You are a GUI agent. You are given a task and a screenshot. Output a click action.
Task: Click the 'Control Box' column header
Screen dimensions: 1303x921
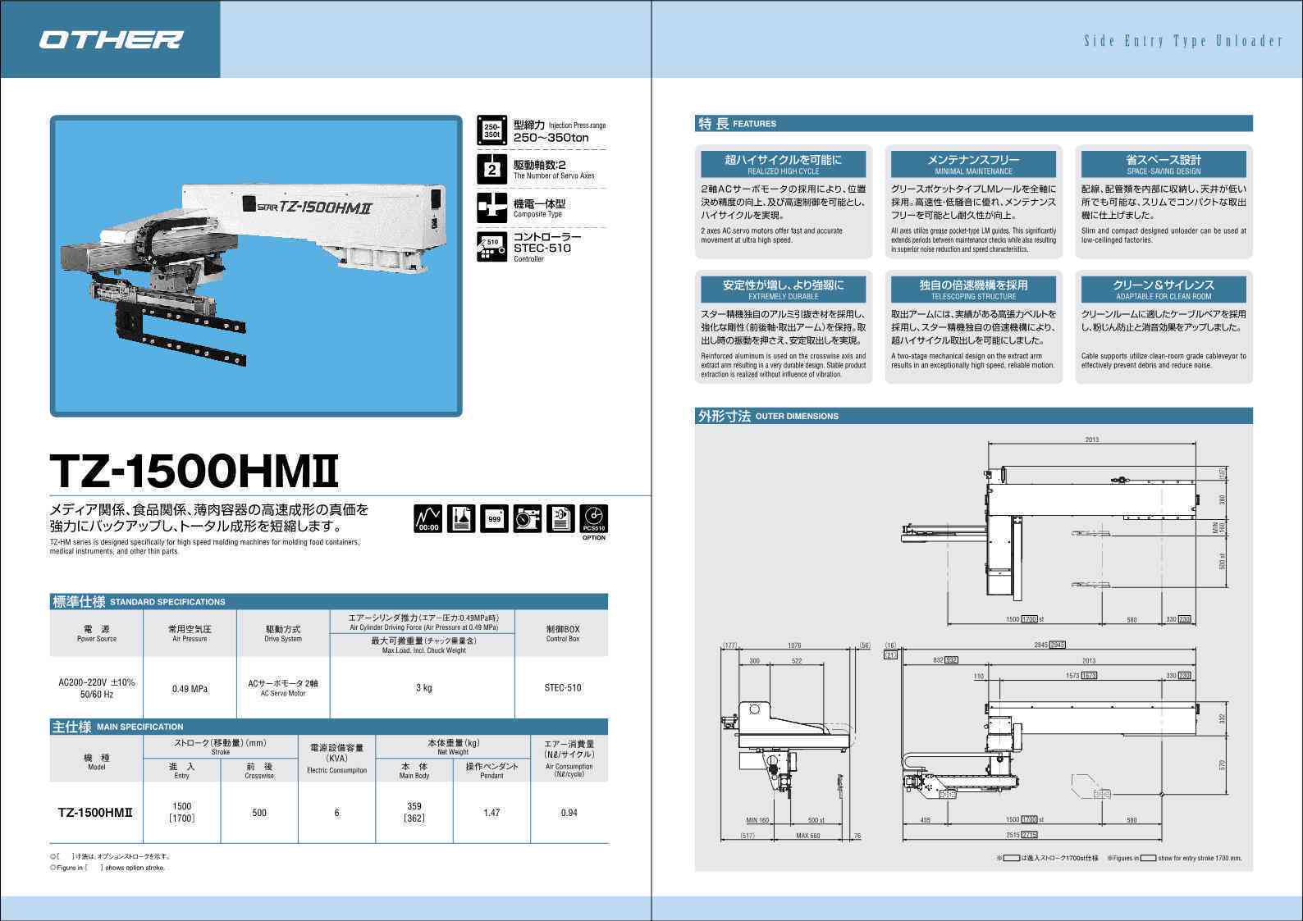563,633
